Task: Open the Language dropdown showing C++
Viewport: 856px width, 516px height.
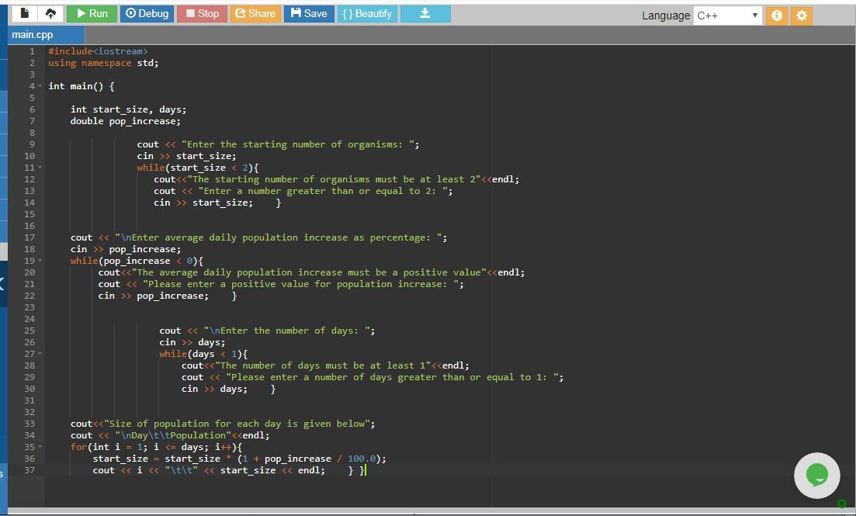Action: point(727,16)
